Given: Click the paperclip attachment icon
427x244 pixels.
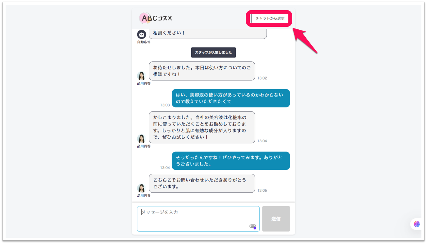Looking at the screenshot, I should 252,226.
